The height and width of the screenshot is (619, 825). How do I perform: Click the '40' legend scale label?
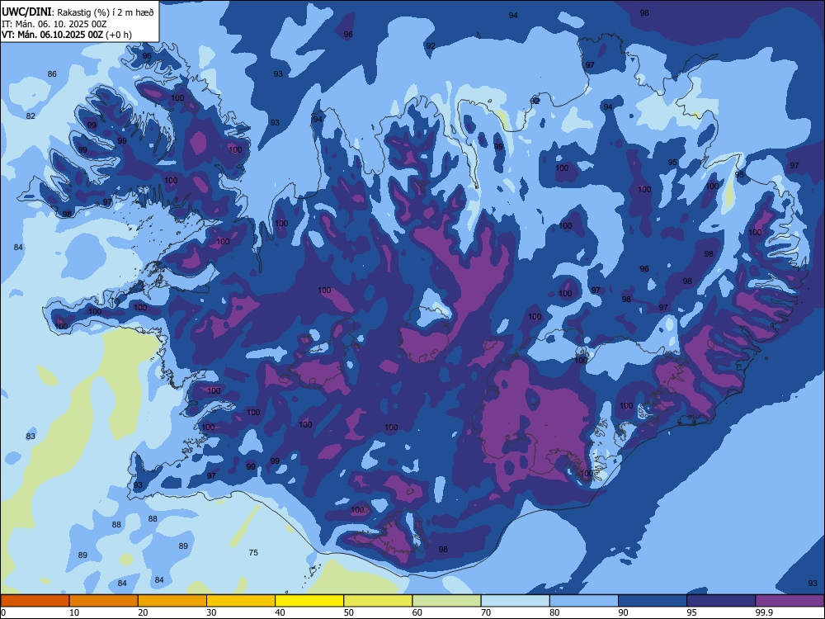(280, 612)
